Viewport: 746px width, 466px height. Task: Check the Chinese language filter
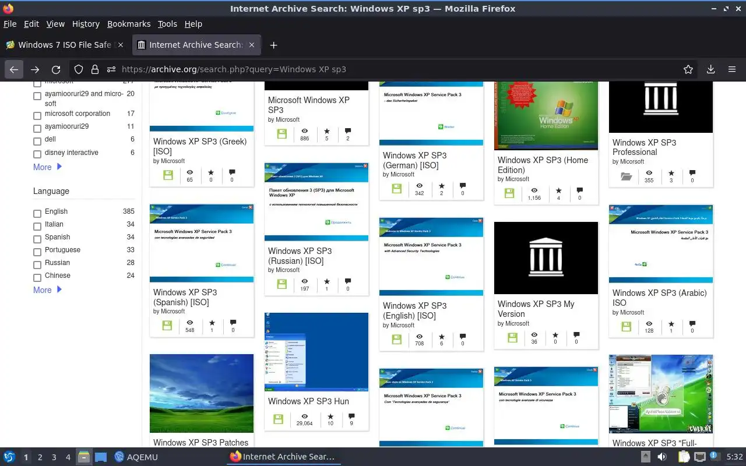37,278
